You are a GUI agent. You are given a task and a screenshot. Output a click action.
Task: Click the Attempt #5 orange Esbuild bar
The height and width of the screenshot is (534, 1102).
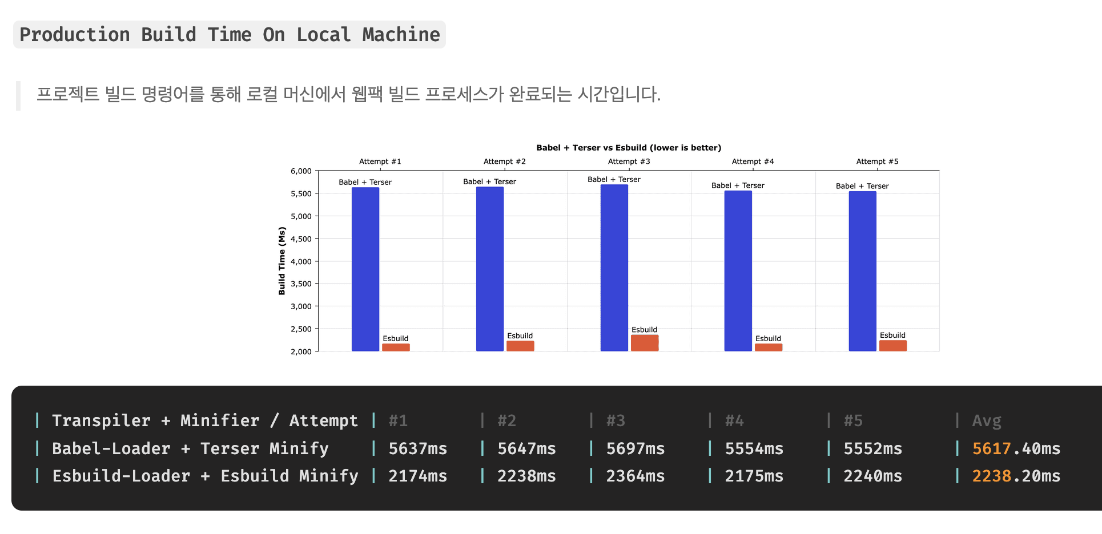pos(893,346)
